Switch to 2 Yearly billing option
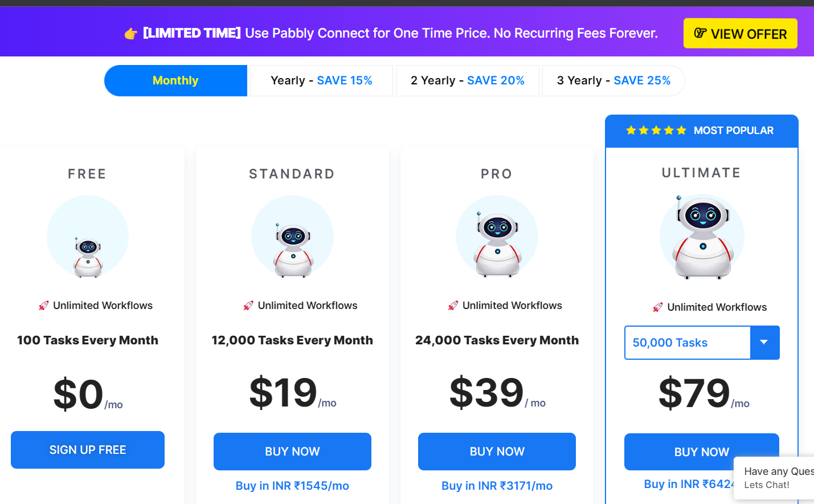The height and width of the screenshot is (504, 814). (468, 80)
